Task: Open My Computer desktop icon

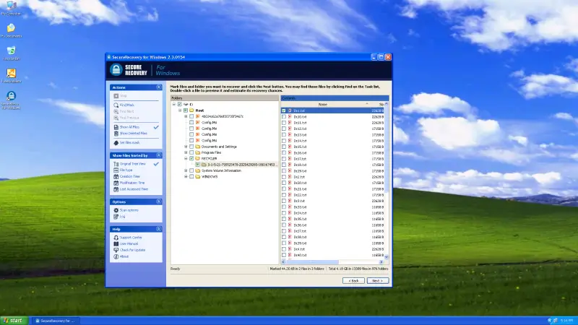Action: point(11,7)
